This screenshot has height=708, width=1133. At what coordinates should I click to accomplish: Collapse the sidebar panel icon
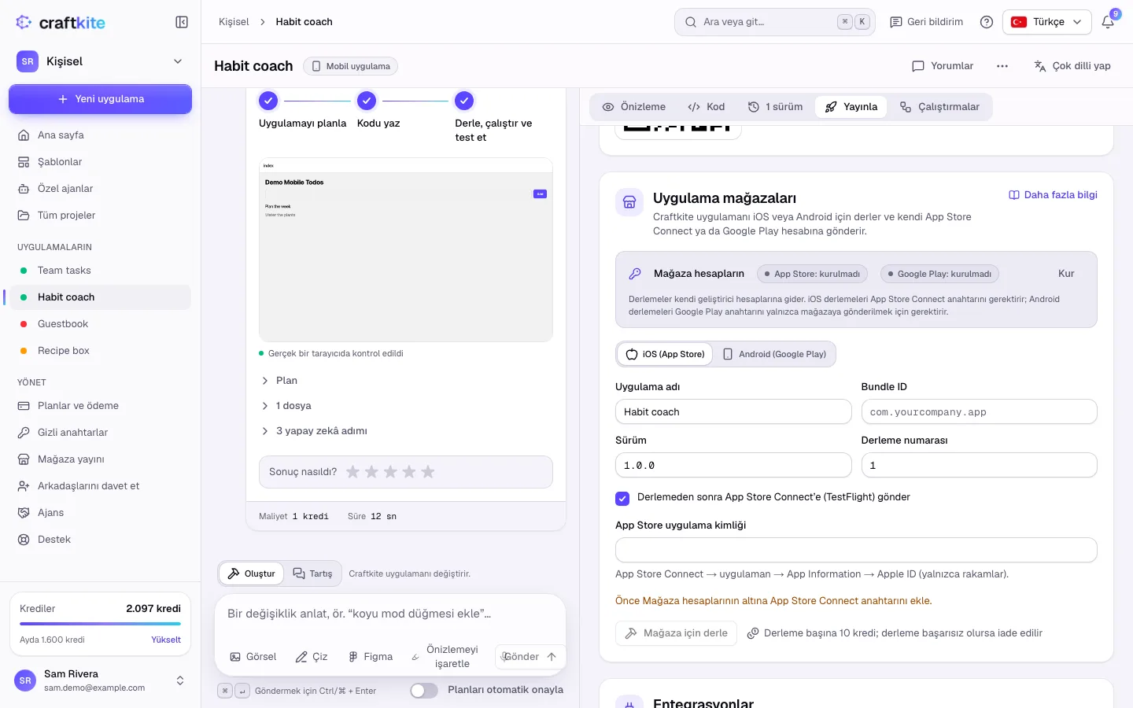(x=182, y=22)
